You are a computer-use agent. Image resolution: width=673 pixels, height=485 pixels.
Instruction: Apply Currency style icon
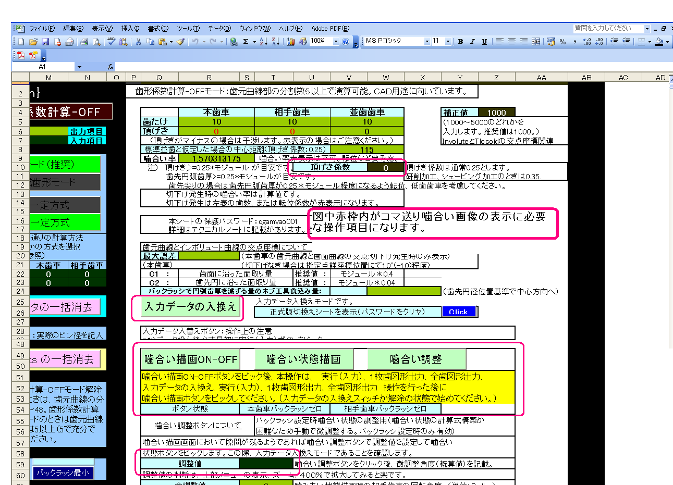tap(550, 42)
